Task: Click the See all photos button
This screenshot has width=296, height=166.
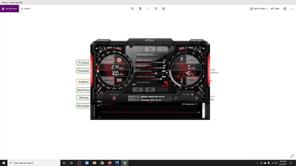Action: click(x=9, y=9)
